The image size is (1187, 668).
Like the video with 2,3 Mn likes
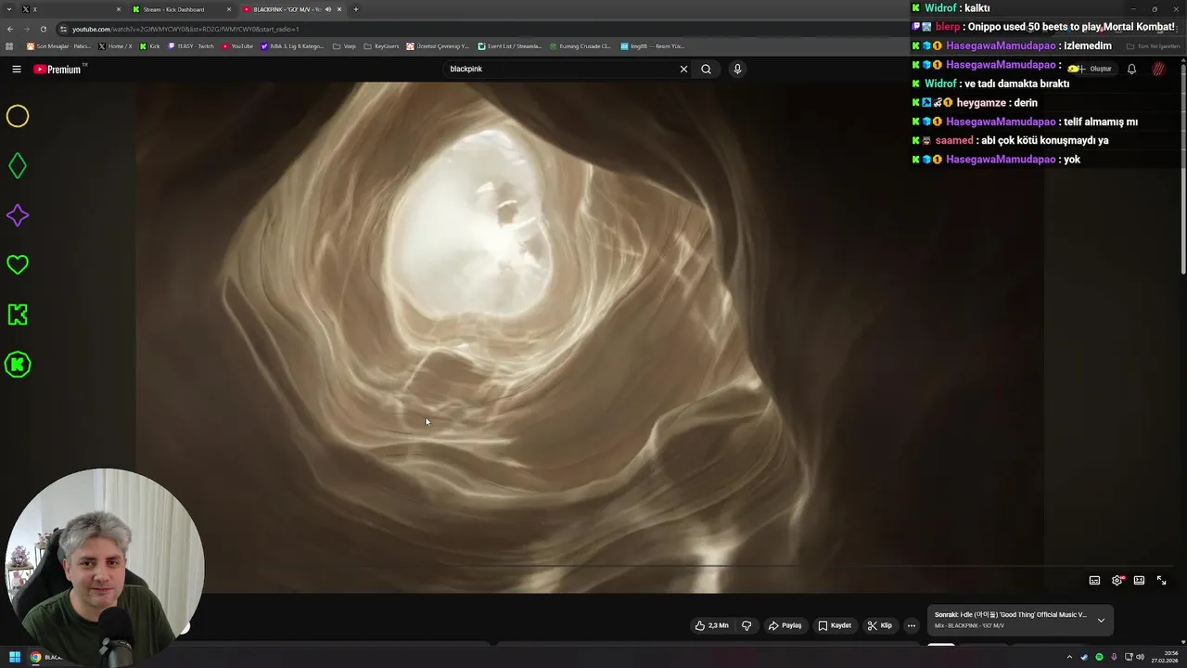(711, 625)
